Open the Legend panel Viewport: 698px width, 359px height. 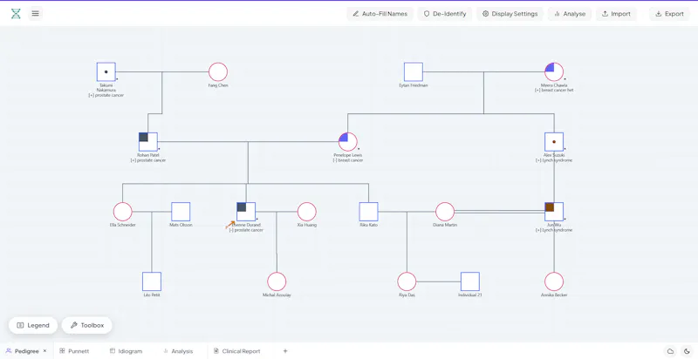tap(33, 325)
